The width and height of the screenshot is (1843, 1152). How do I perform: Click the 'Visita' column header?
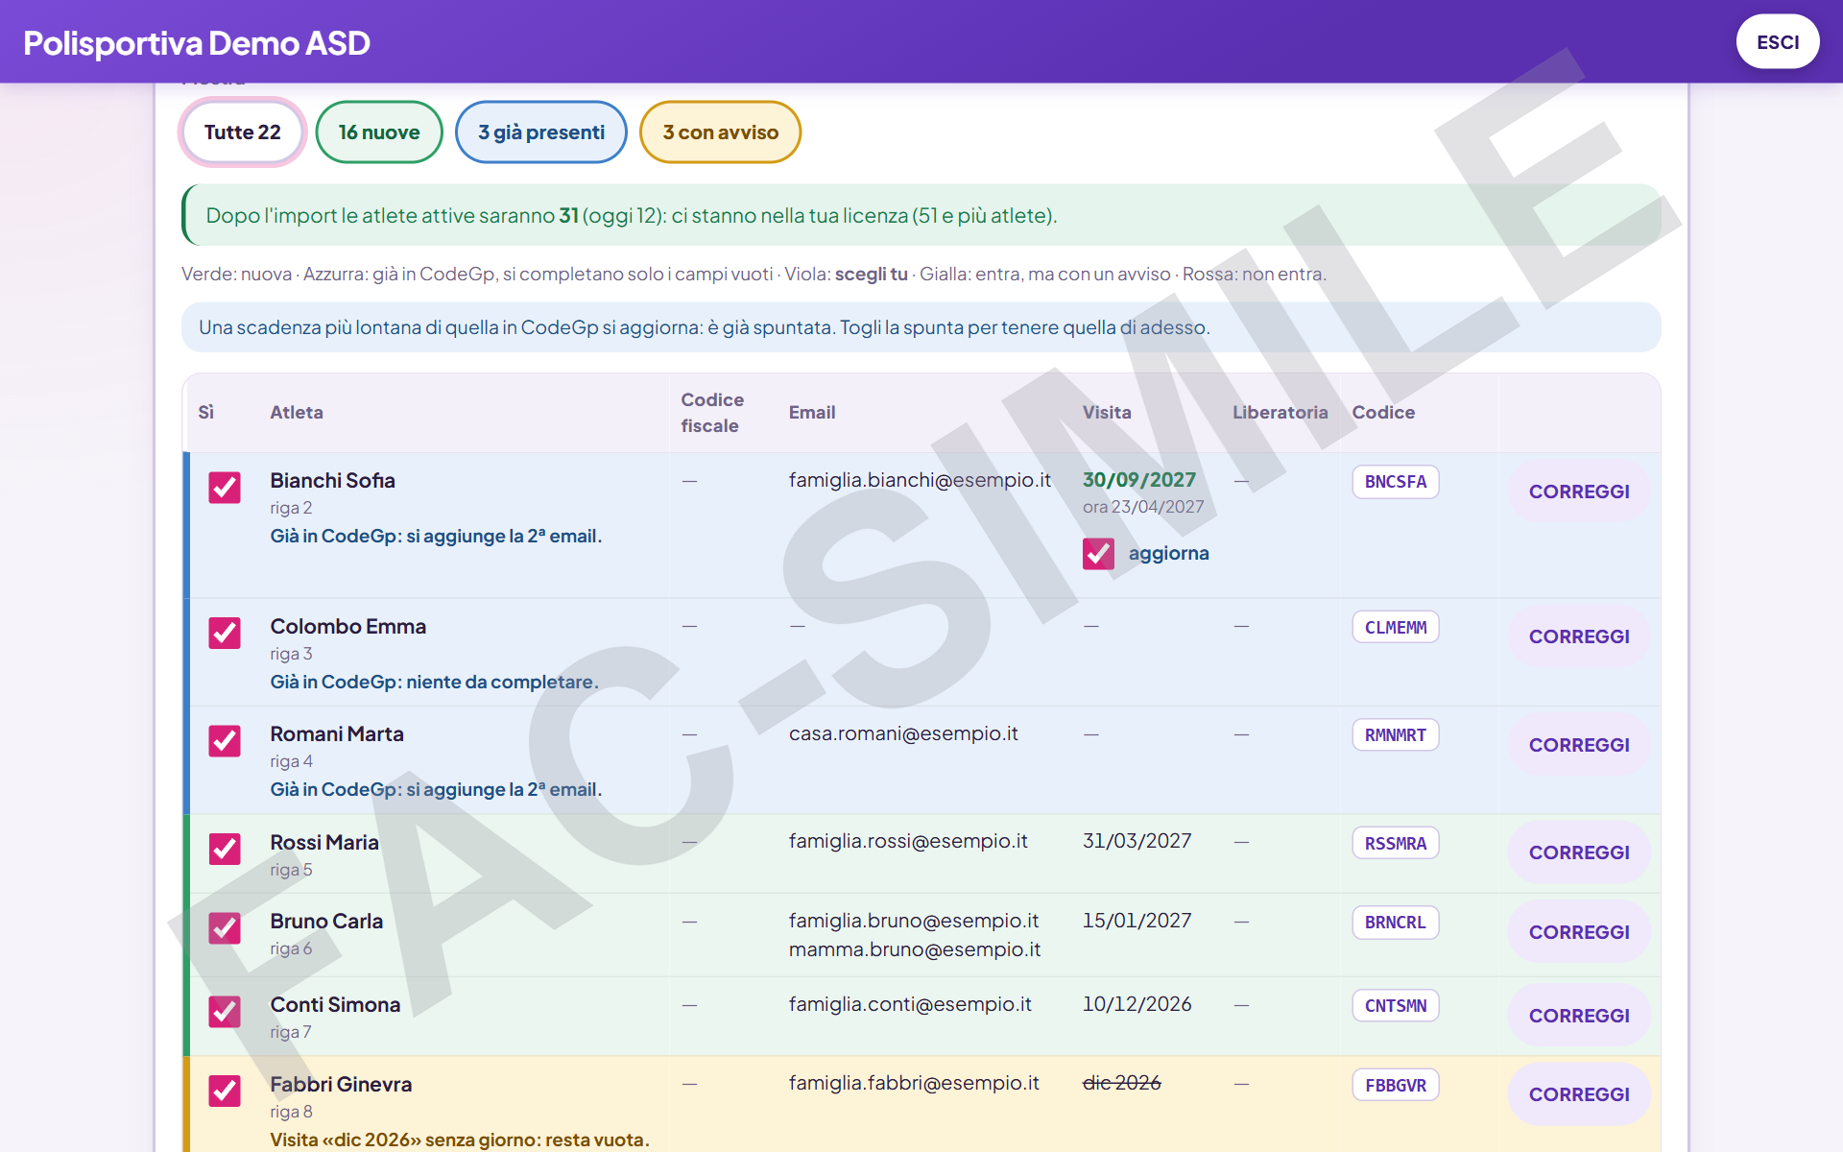1107,413
